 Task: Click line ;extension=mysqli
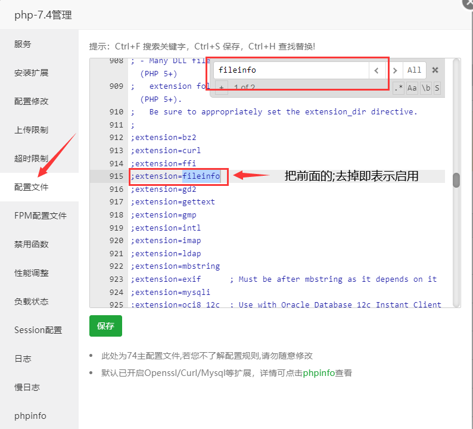[170, 292]
